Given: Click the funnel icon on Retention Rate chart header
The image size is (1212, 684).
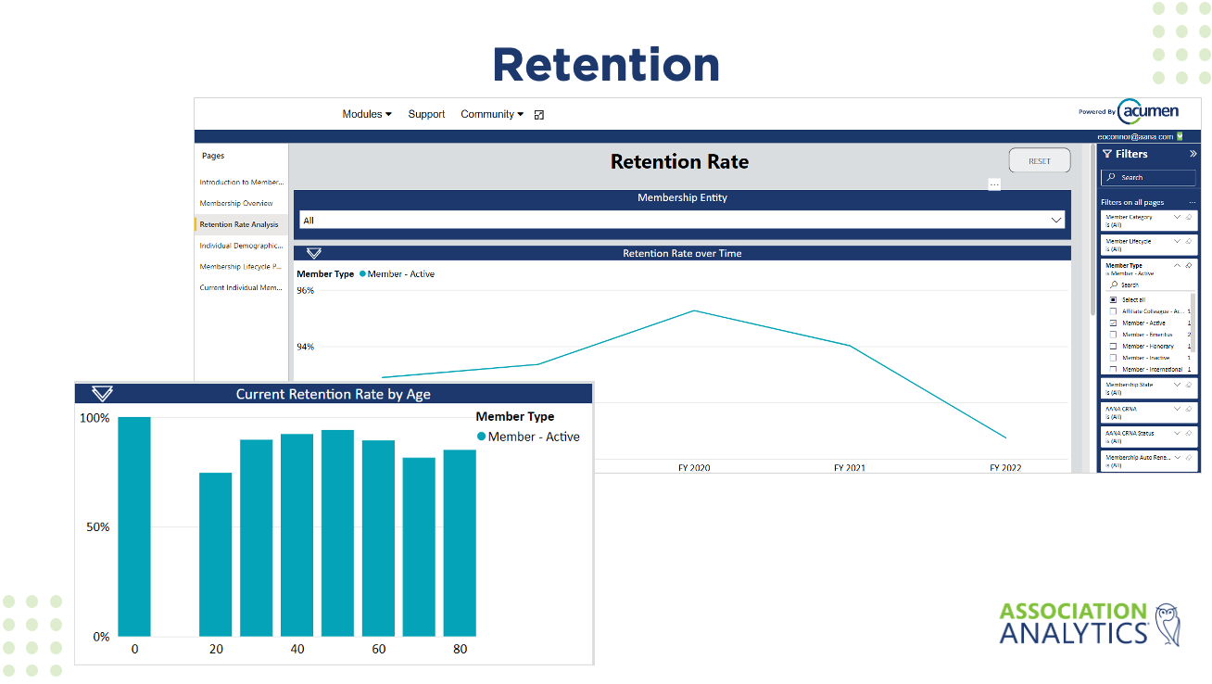Looking at the screenshot, I should click(313, 252).
